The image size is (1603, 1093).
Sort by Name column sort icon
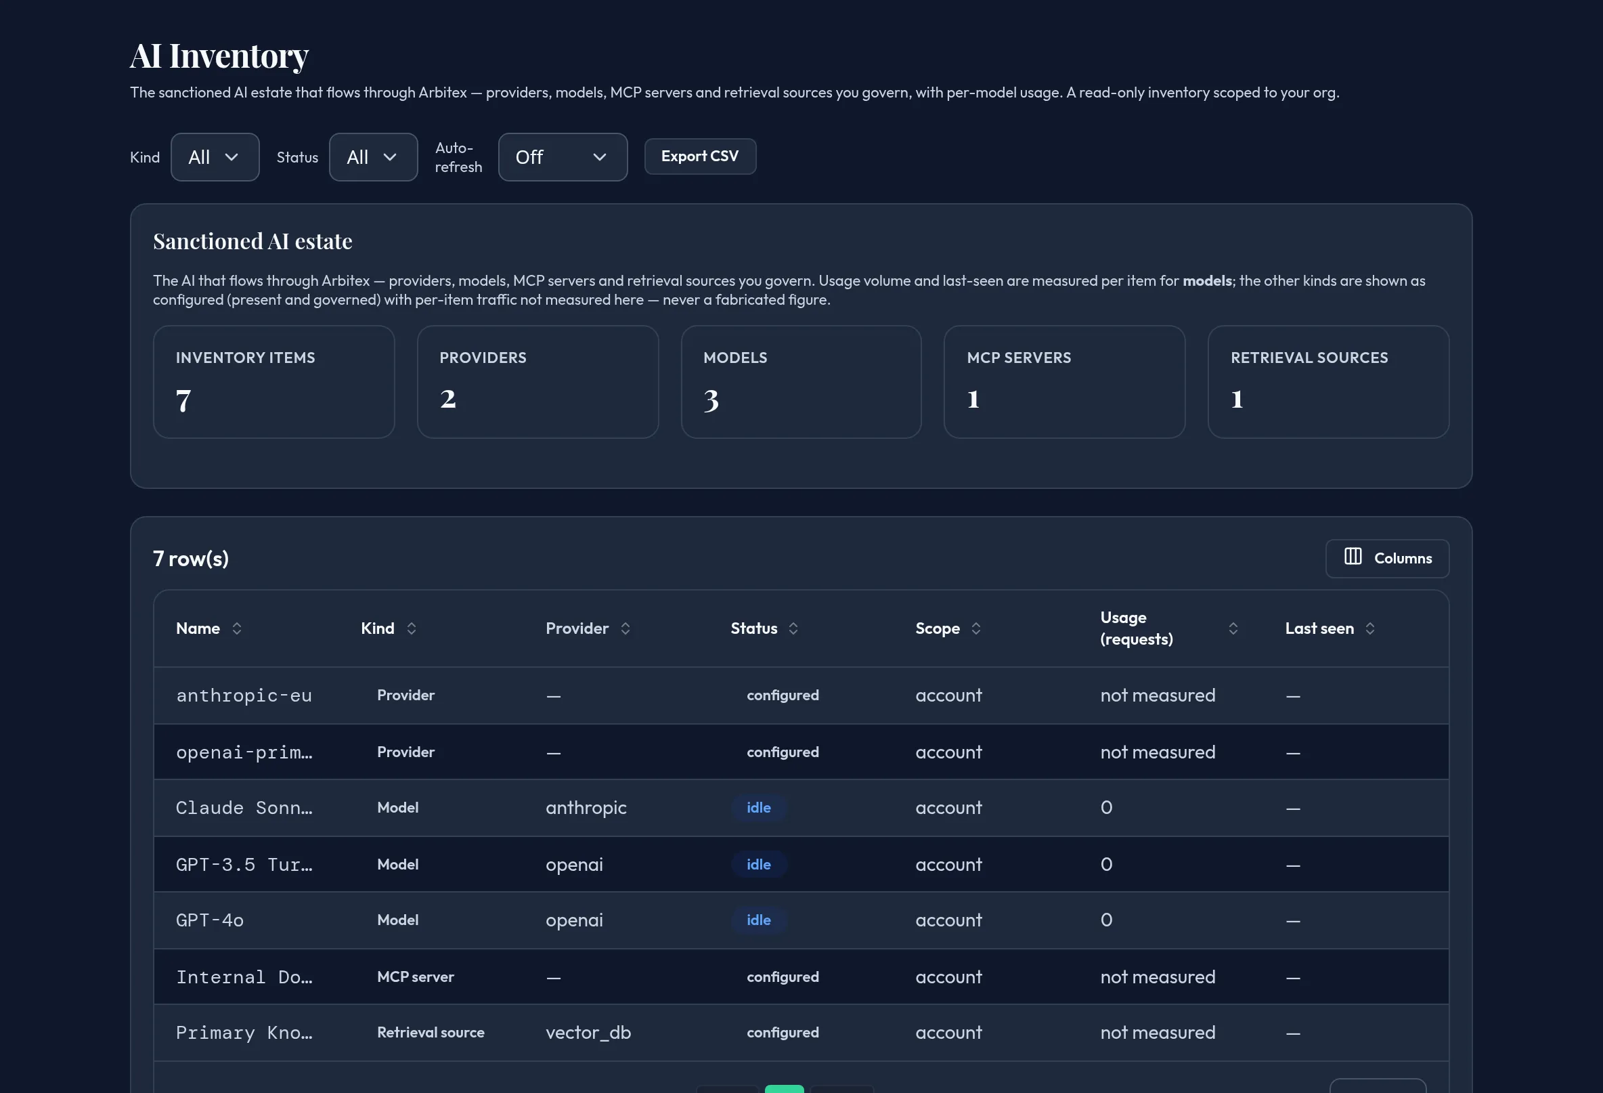click(236, 628)
